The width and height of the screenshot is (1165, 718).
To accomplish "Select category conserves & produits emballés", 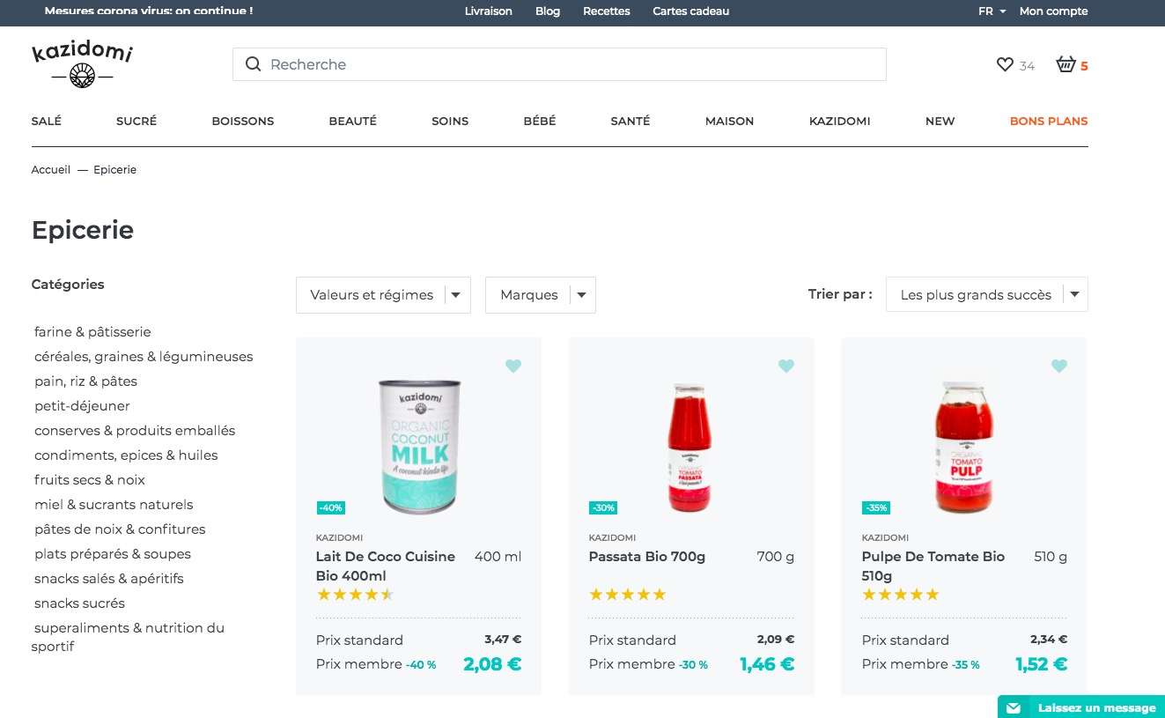I will (135, 431).
